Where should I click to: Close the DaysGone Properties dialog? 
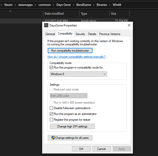point(129,25)
